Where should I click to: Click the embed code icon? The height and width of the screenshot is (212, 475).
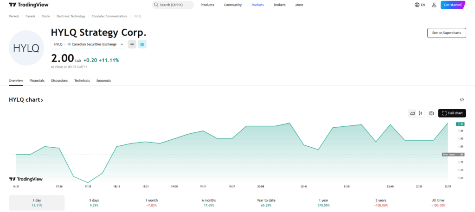[462, 100]
